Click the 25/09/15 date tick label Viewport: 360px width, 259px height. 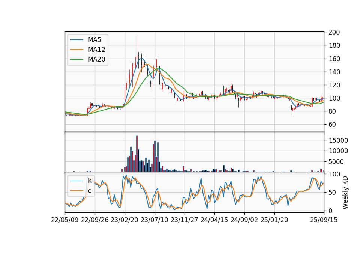click(324, 220)
